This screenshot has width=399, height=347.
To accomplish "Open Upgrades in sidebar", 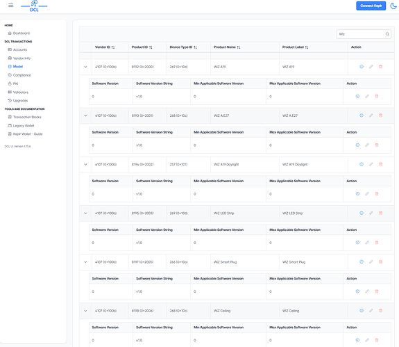I will click(18, 101).
